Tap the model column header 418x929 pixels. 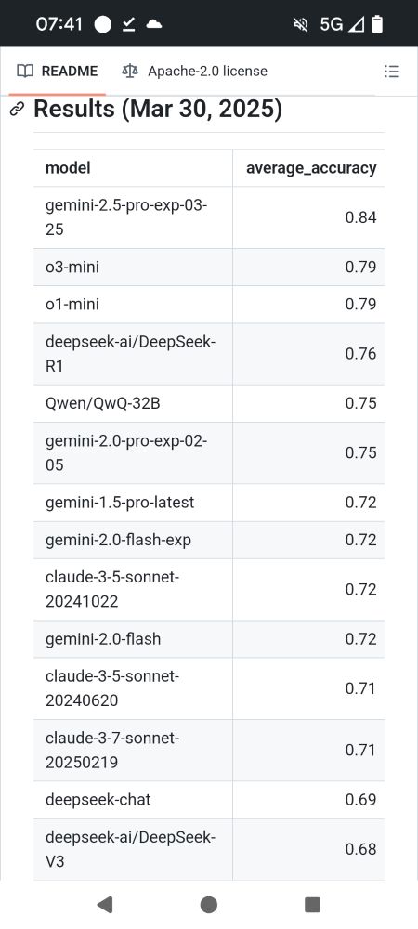point(68,167)
